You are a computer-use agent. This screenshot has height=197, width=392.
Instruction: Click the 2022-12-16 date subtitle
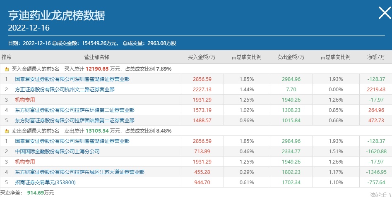click(29, 28)
